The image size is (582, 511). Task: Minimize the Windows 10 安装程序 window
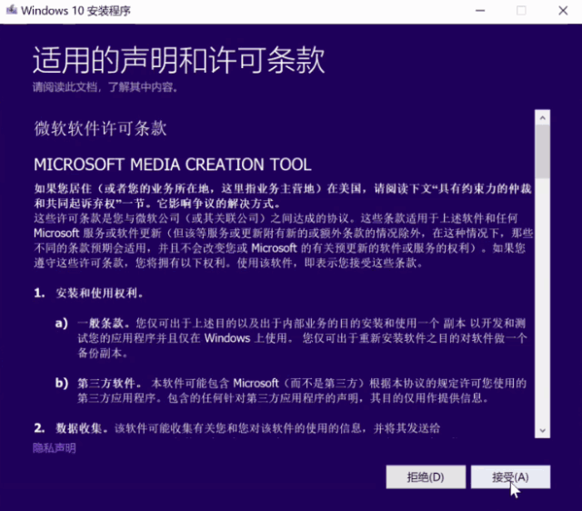[x=480, y=10]
